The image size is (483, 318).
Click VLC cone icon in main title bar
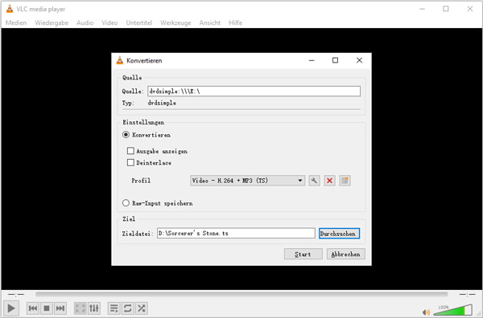click(x=10, y=9)
